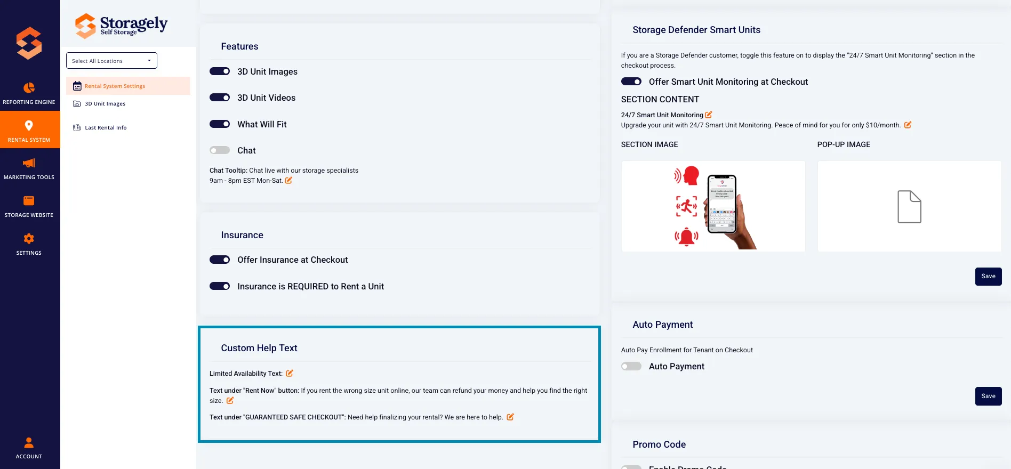Viewport: 1011px width, 469px height.
Task: Click the empty Pop-Up Image placeholder
Action: point(909,206)
